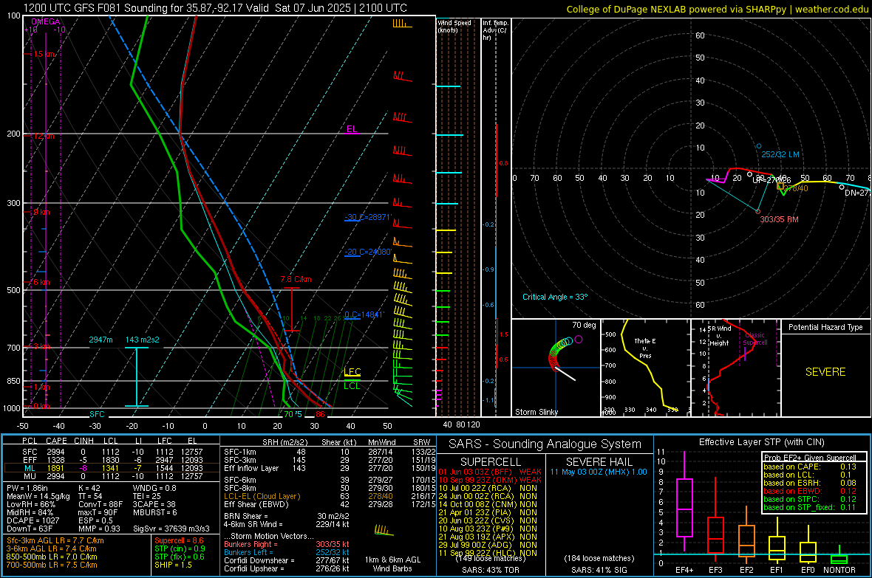Screen dimensions: 872x578
Task: Click the Potential Hazard Type header
Action: coord(825,327)
